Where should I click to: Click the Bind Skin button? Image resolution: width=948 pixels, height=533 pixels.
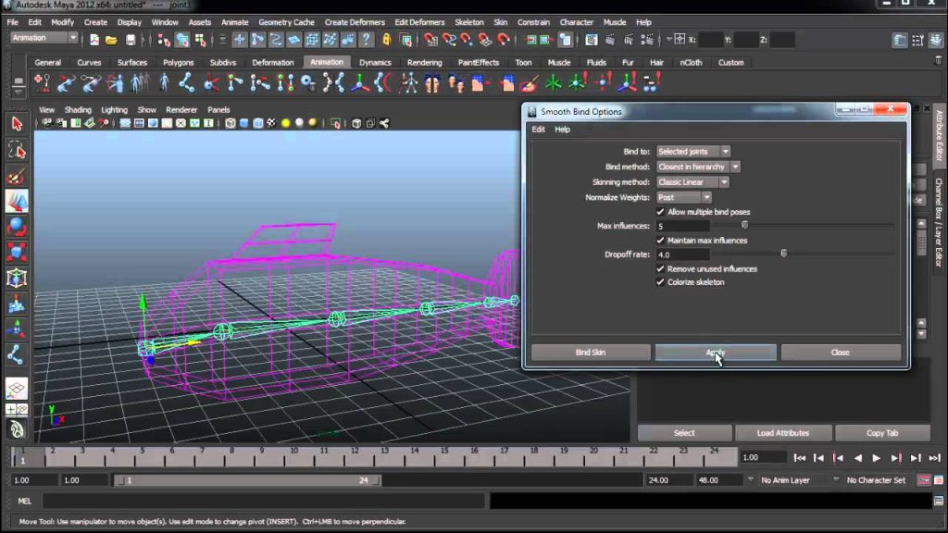click(x=591, y=353)
